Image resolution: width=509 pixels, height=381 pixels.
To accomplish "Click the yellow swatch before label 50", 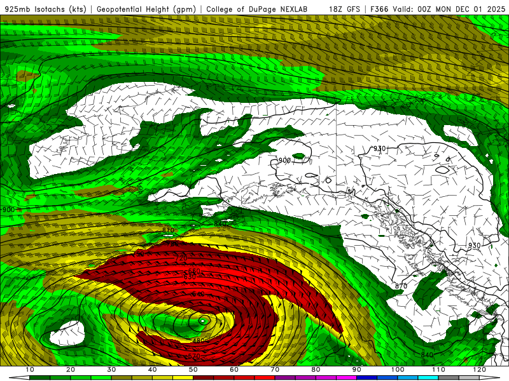I will [183, 378].
